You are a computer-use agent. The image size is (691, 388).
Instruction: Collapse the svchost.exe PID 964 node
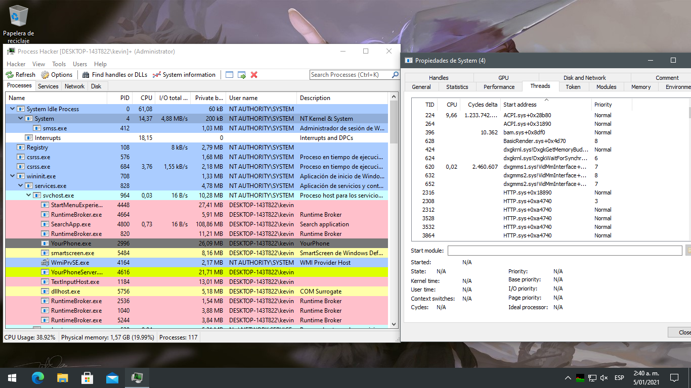29,196
